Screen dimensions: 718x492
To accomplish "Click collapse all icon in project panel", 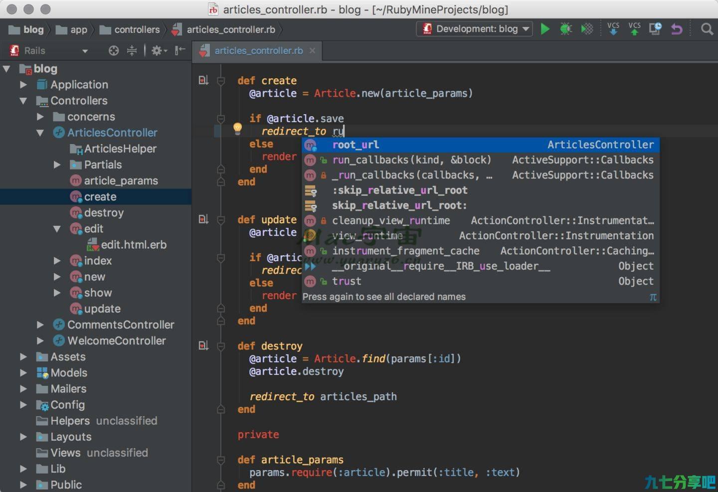I will click(x=132, y=50).
